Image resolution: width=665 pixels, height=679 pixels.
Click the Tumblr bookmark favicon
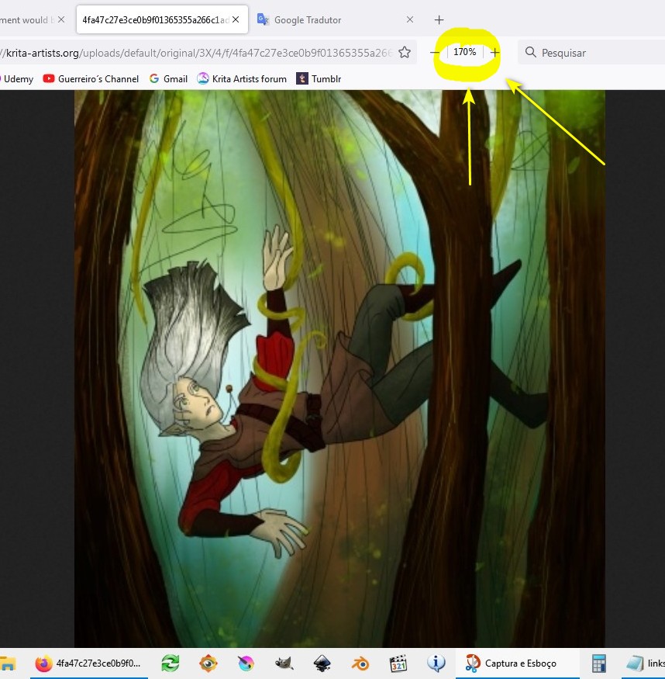point(301,79)
